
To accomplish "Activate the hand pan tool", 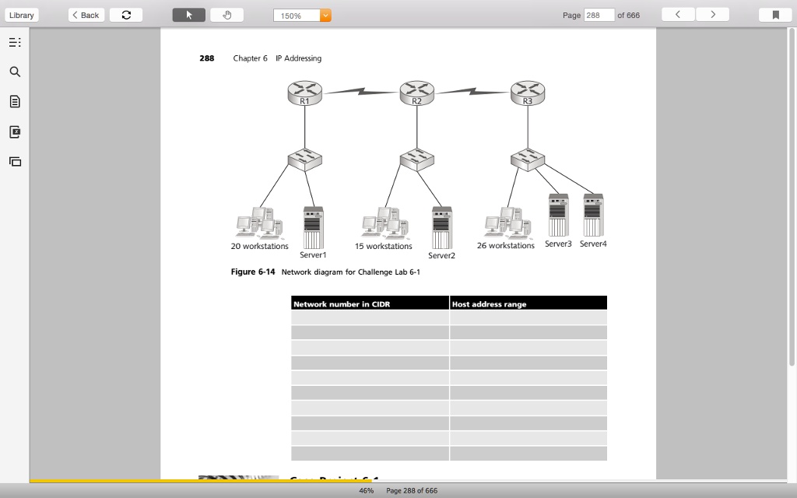I will (x=226, y=14).
